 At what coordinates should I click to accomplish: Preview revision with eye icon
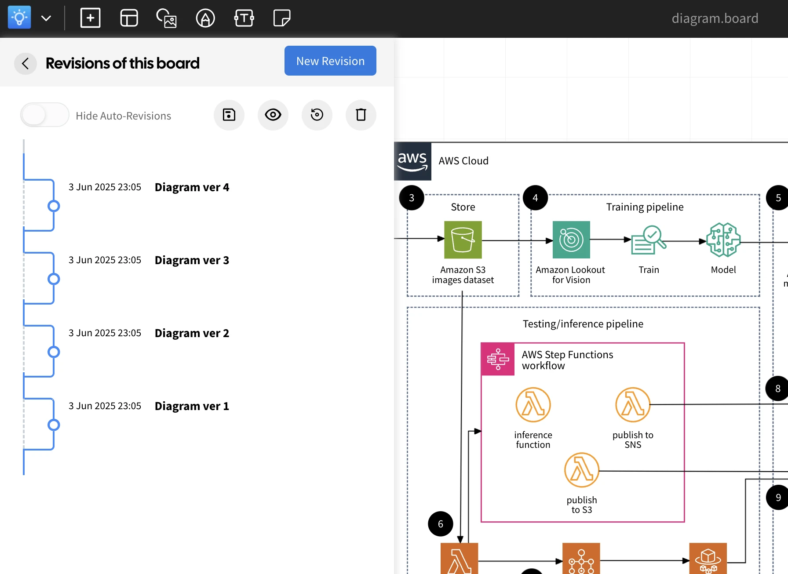[x=273, y=115]
